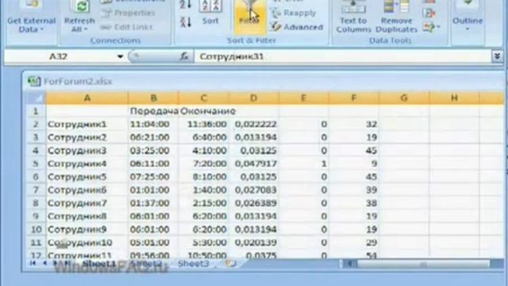Click the Sort Z to A icon

click(x=186, y=22)
